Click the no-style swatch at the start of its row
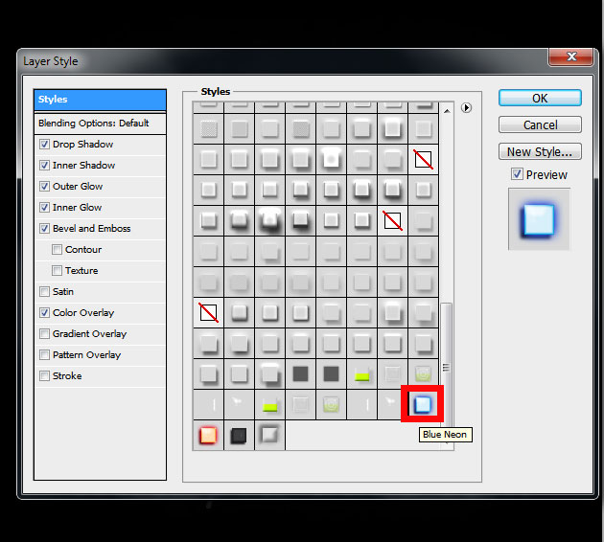 tap(208, 312)
